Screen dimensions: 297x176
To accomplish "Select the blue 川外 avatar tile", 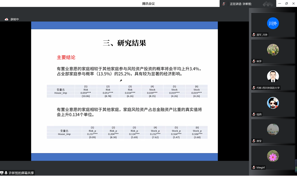I will pyautogui.click(x=273, y=23).
